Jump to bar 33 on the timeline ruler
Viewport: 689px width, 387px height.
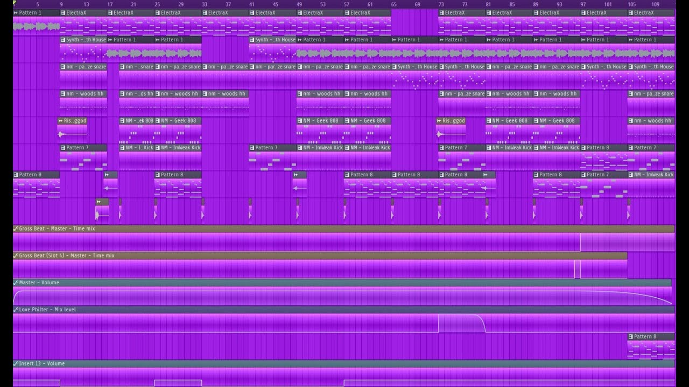click(205, 4)
